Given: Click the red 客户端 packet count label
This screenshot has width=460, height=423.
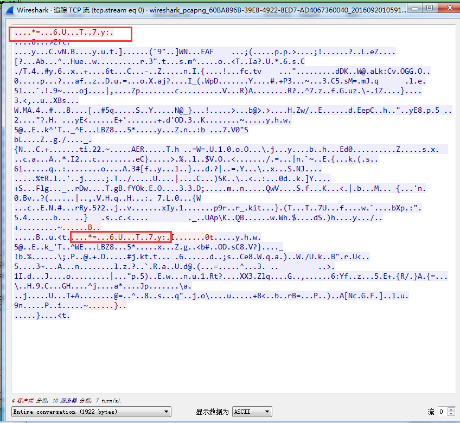Looking at the screenshot, I should coord(23,400).
